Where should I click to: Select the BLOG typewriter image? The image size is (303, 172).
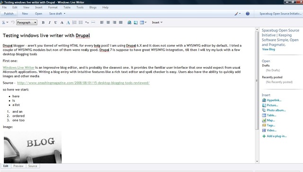click(33, 147)
